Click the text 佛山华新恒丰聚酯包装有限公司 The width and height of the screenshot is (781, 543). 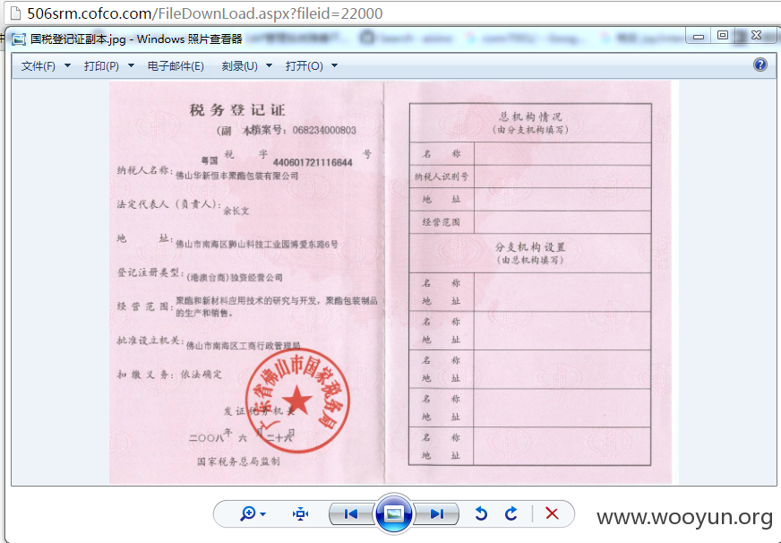236,176
